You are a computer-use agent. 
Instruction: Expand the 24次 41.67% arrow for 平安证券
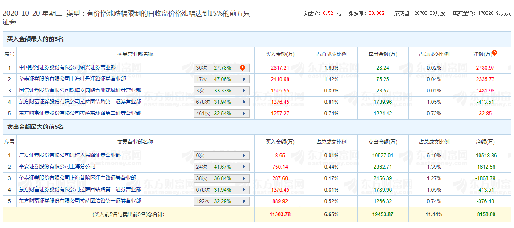(244, 167)
